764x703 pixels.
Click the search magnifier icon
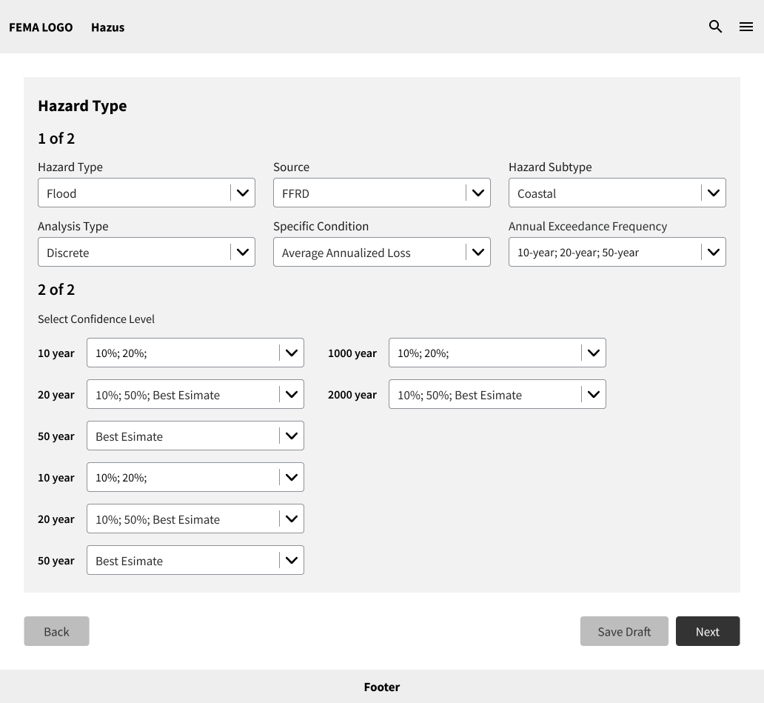click(x=715, y=27)
